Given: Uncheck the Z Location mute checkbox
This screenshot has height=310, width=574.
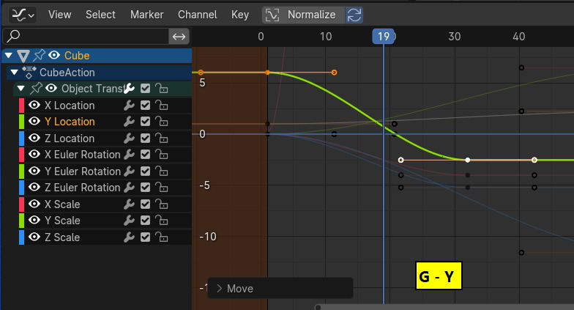Looking at the screenshot, I should tap(145, 139).
